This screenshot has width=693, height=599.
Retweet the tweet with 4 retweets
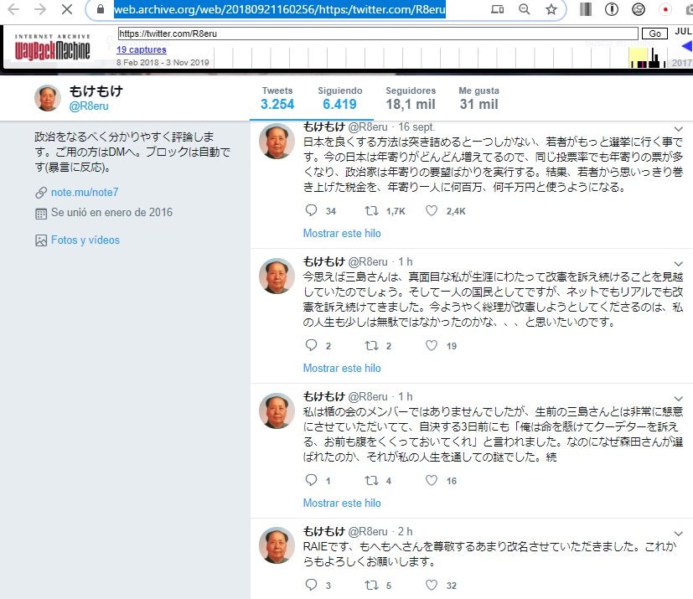point(371,480)
